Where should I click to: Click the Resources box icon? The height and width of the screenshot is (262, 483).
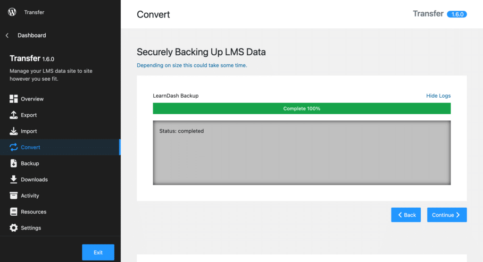14,212
